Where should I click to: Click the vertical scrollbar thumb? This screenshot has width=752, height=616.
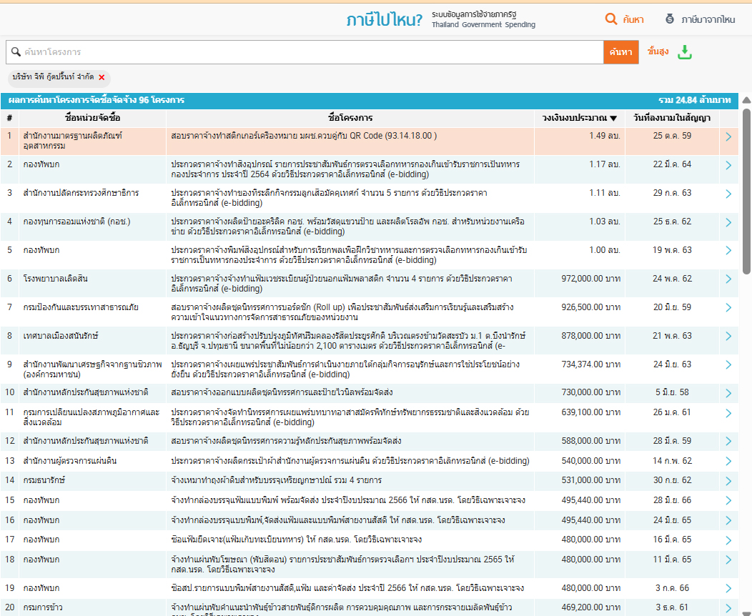(746, 193)
